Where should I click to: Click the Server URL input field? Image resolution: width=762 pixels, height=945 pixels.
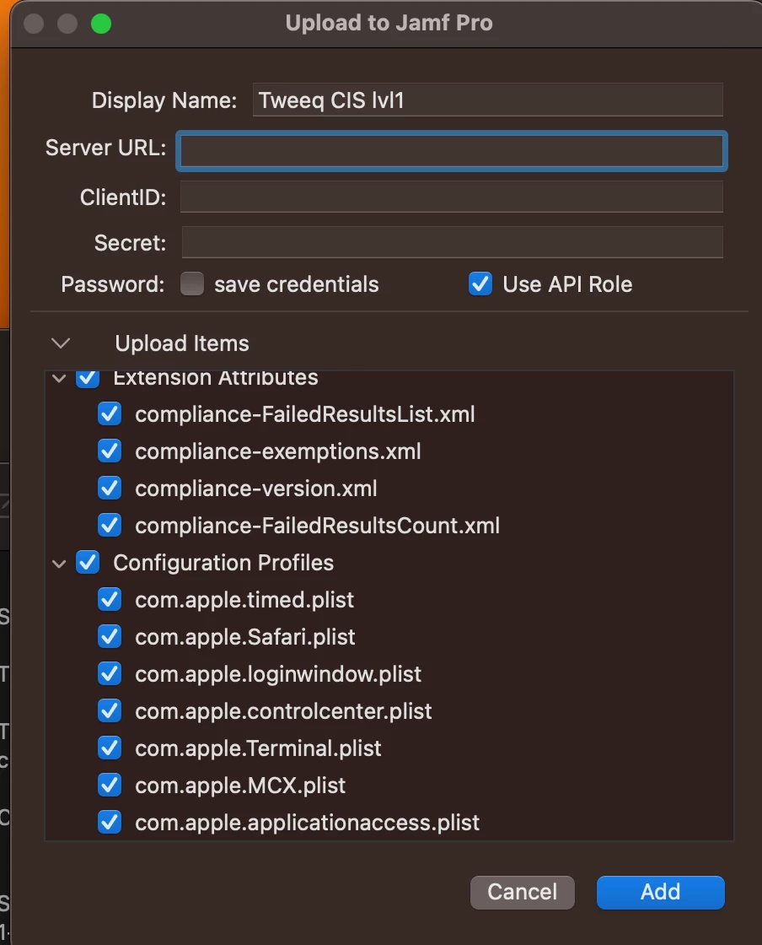pyautogui.click(x=452, y=151)
